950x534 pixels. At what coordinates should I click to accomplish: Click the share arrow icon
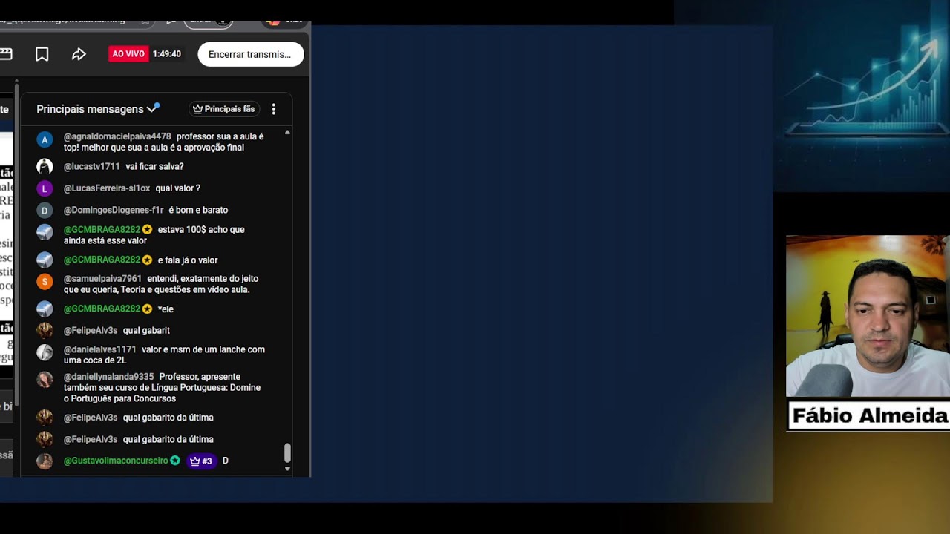(x=79, y=54)
